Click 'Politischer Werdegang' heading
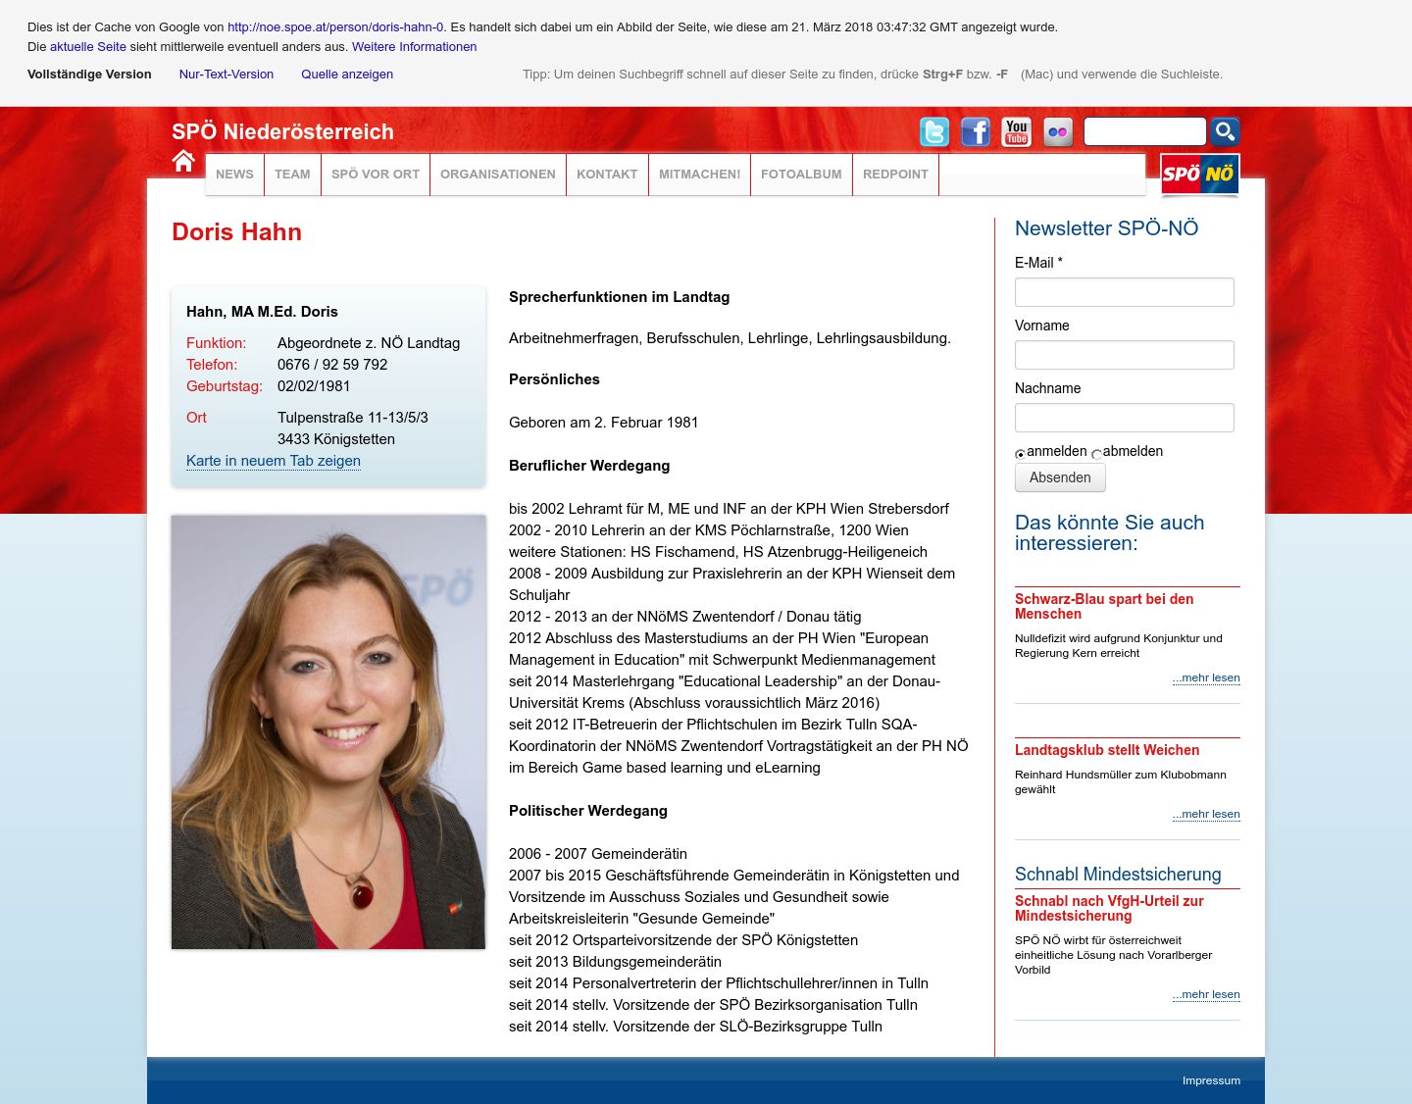The image size is (1412, 1104). point(588,811)
